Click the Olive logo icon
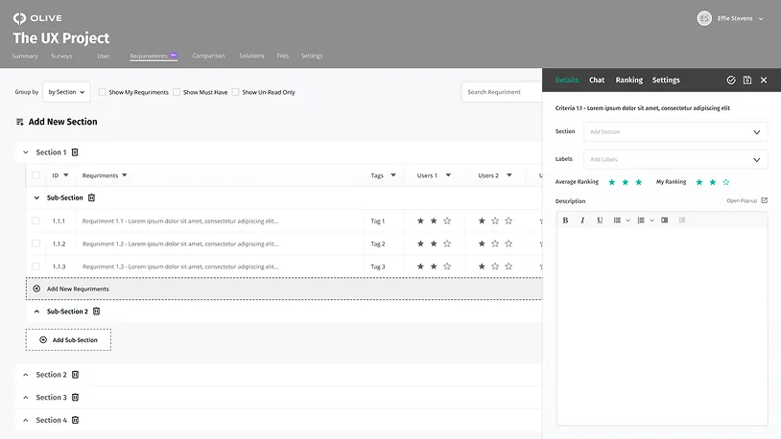The image size is (781, 439). 19,18
